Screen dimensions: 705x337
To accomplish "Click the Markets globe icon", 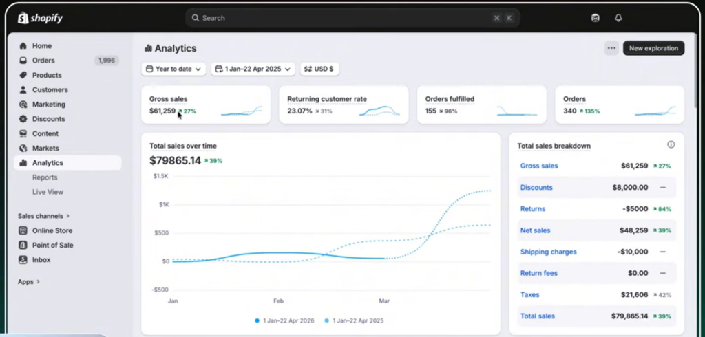I will click(x=23, y=148).
